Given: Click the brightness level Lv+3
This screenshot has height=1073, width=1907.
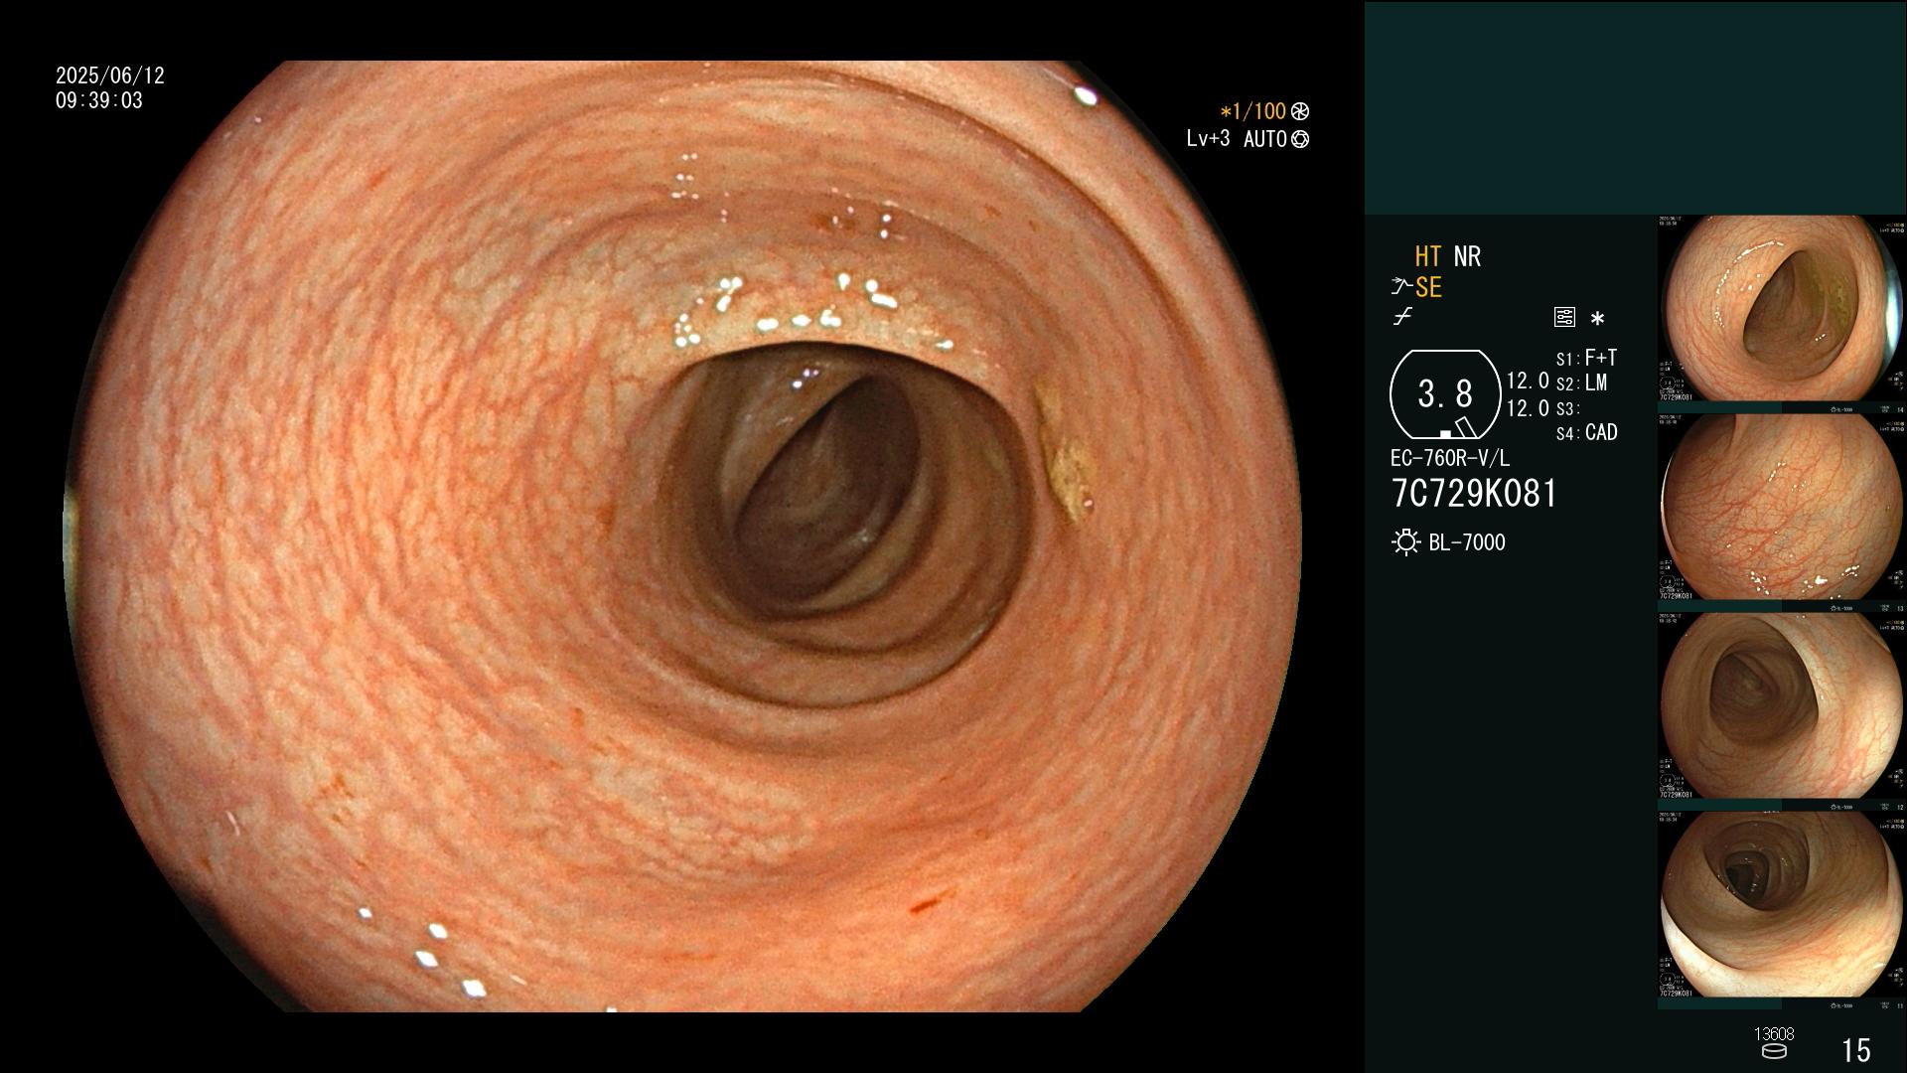Looking at the screenshot, I should pyautogui.click(x=1208, y=138).
